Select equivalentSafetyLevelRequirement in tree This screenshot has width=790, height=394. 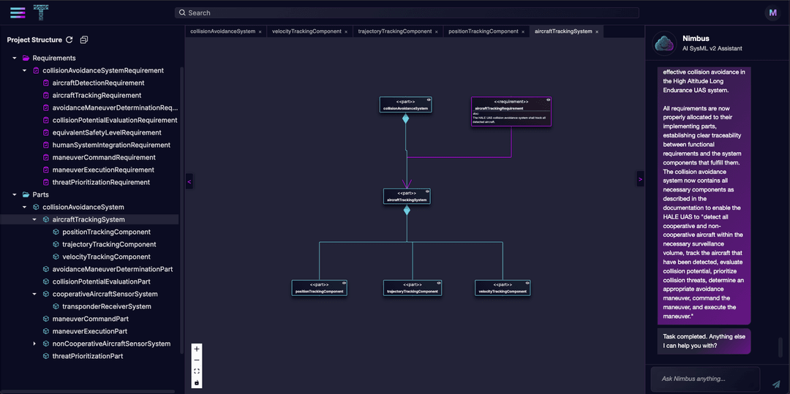click(x=107, y=132)
